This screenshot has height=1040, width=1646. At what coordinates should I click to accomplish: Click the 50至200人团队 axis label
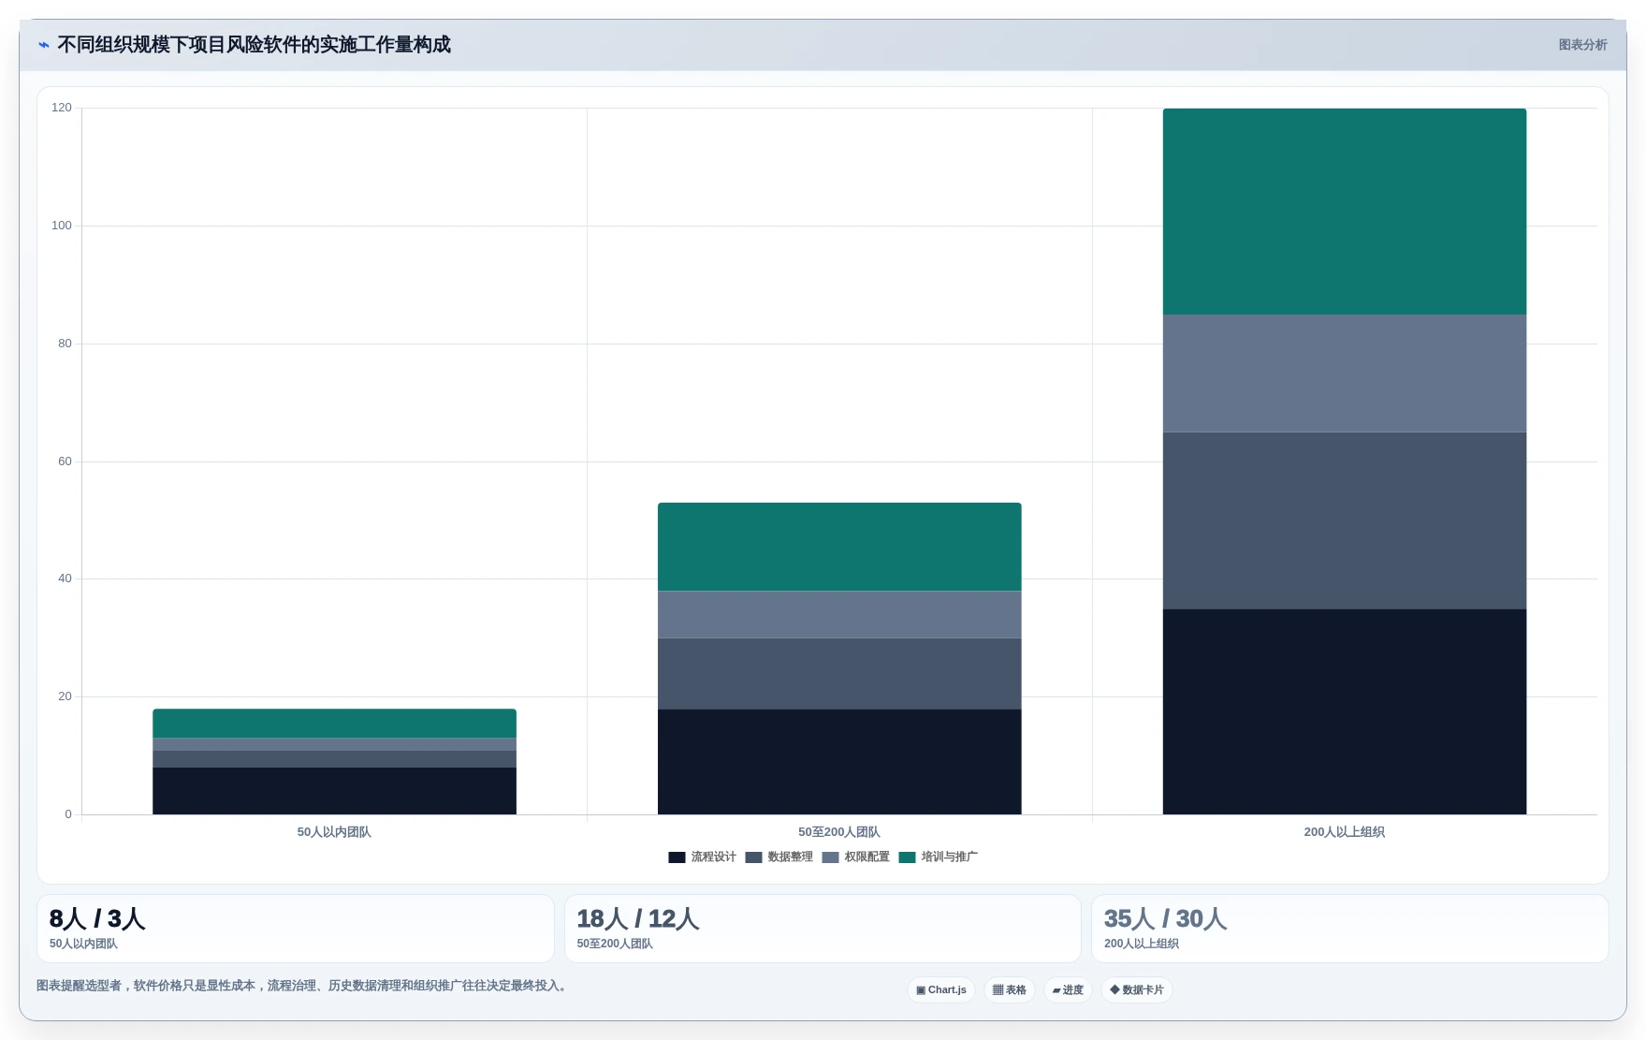point(839,832)
